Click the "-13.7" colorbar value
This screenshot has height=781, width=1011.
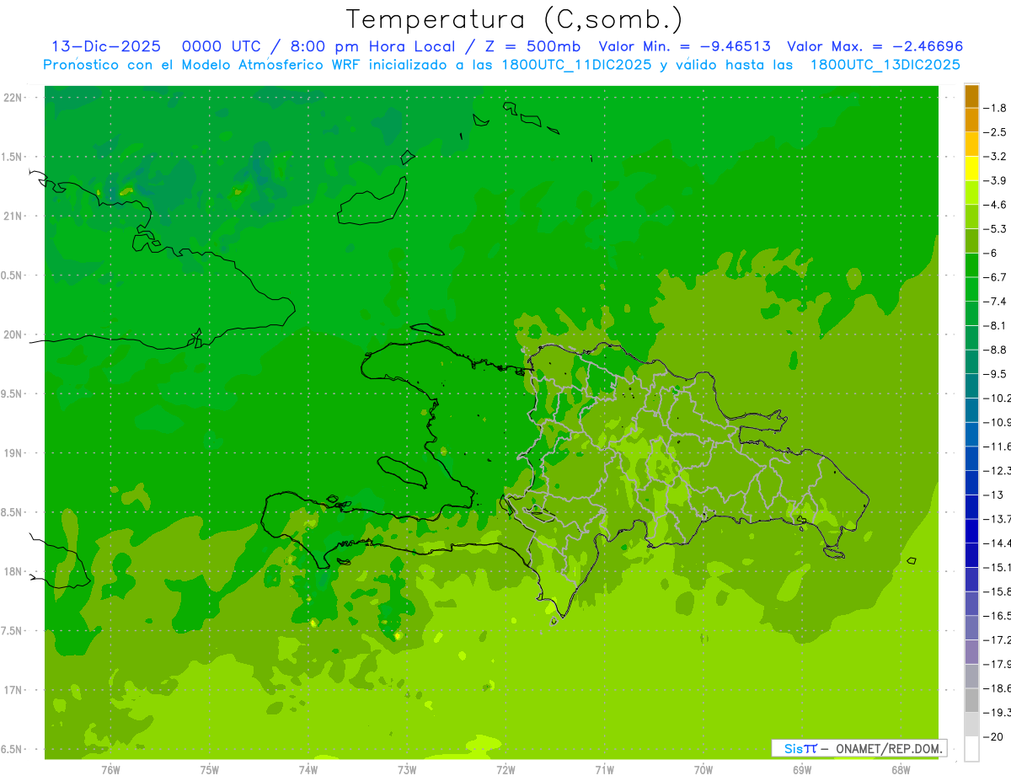998,519
